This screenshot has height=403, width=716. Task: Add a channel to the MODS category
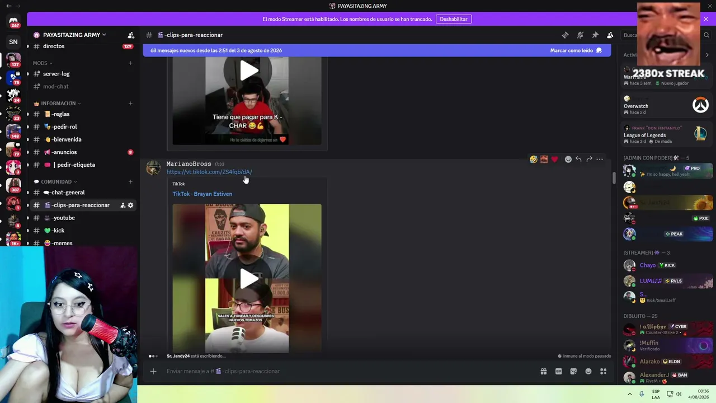click(130, 63)
